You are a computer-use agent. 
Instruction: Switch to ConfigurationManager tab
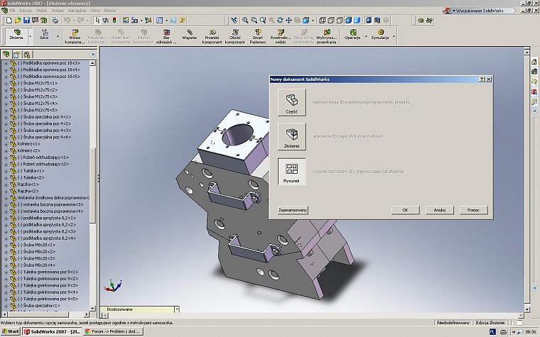pyautogui.click(x=27, y=55)
